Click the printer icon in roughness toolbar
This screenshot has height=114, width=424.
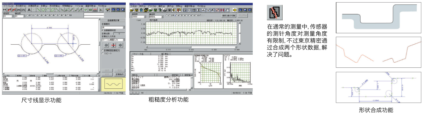tap(165, 10)
